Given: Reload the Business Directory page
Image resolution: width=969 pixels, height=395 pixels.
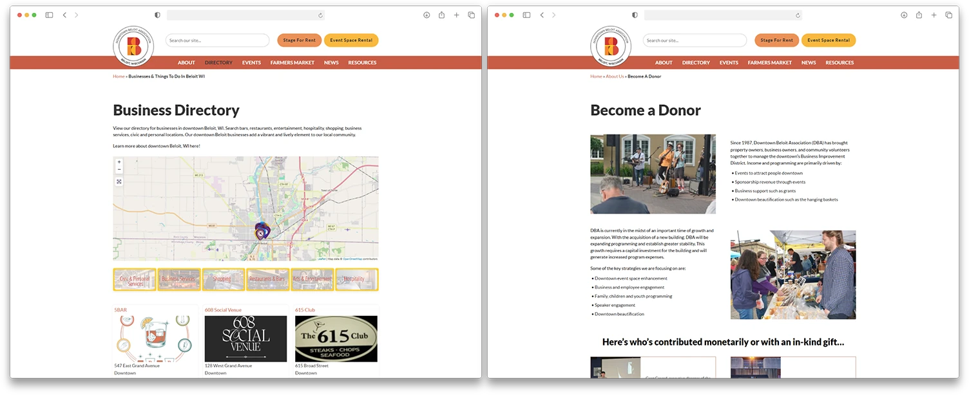Looking at the screenshot, I should click(320, 14).
